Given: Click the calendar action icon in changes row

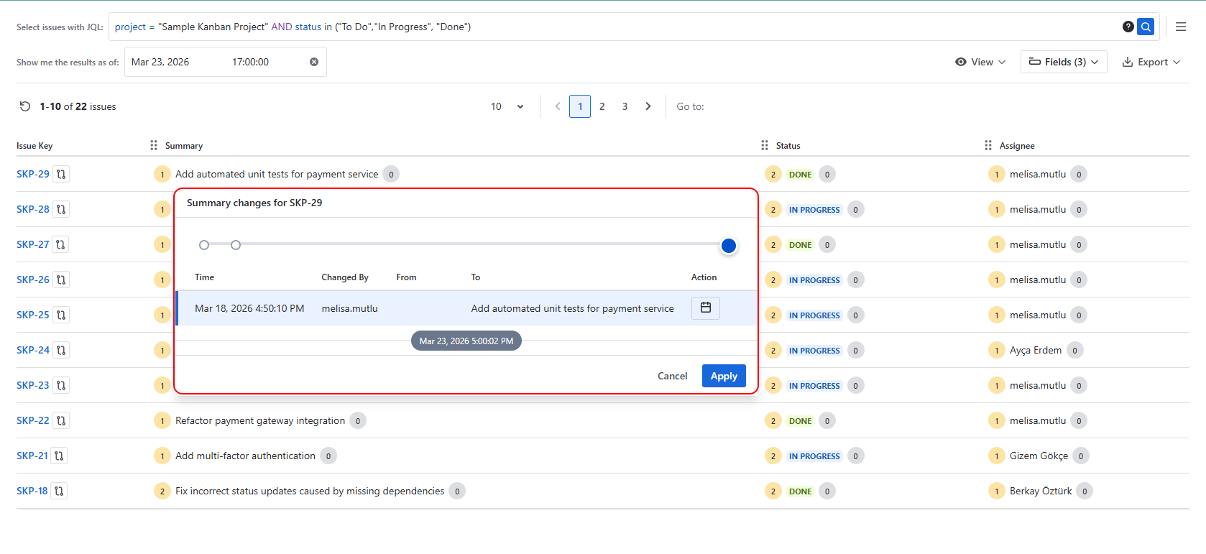Looking at the screenshot, I should pyautogui.click(x=705, y=308).
